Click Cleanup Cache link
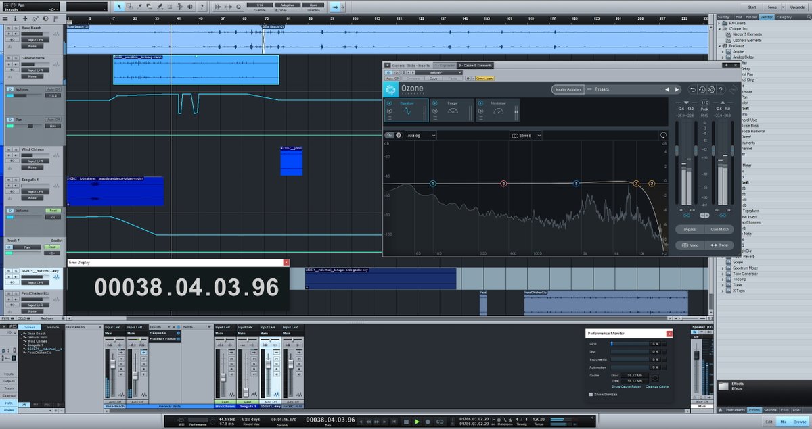Viewport: 812px width, 429px height. pyautogui.click(x=657, y=386)
